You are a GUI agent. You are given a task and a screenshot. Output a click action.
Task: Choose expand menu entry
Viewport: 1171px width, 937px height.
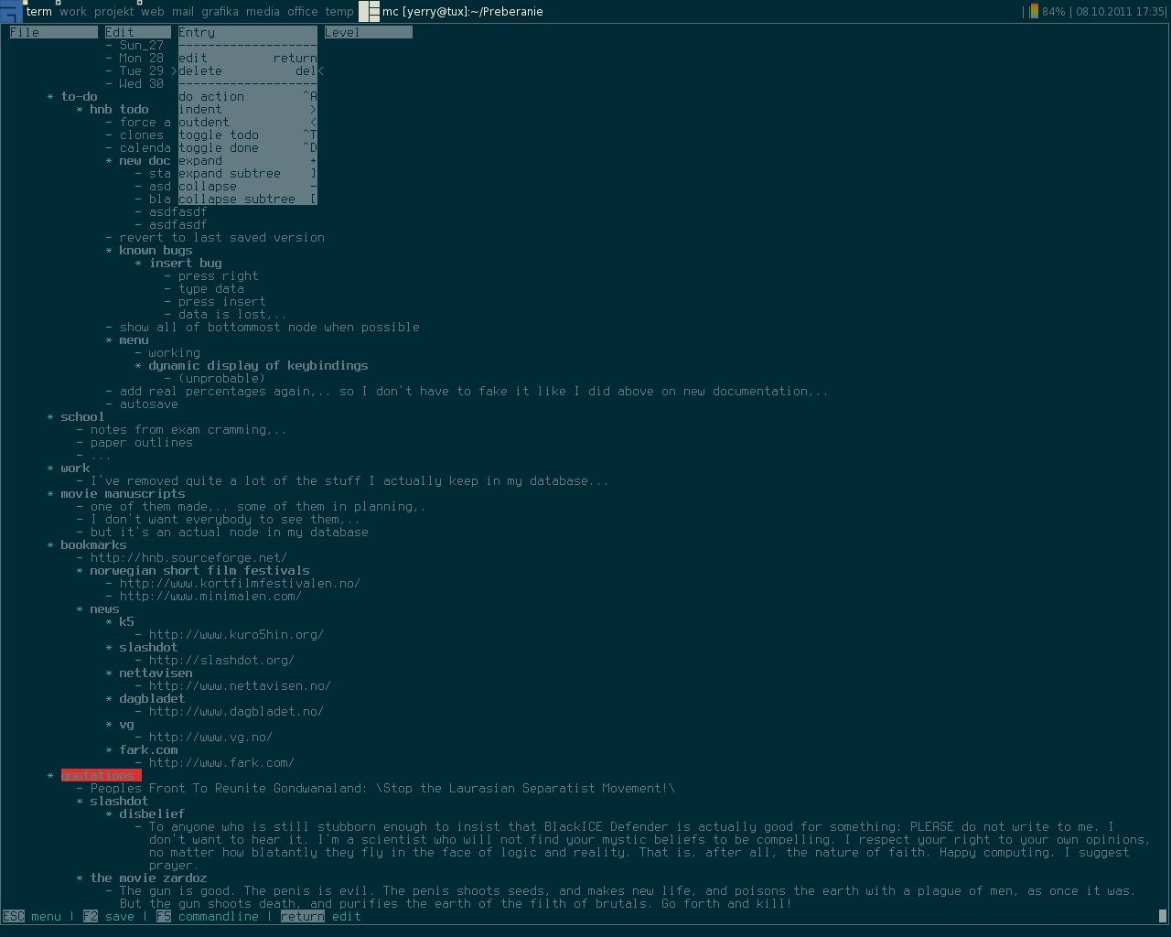(247, 160)
